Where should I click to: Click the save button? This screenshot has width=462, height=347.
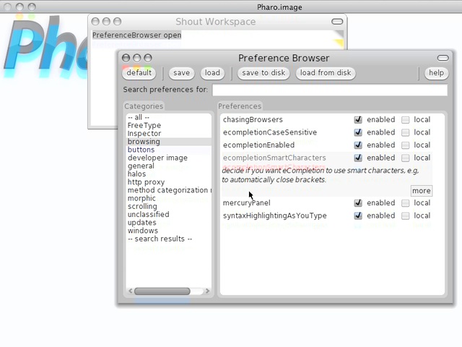click(181, 73)
